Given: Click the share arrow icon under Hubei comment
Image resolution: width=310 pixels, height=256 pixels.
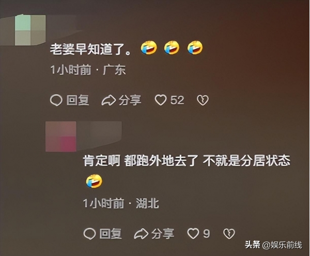Looking at the screenshot, I should point(141,234).
